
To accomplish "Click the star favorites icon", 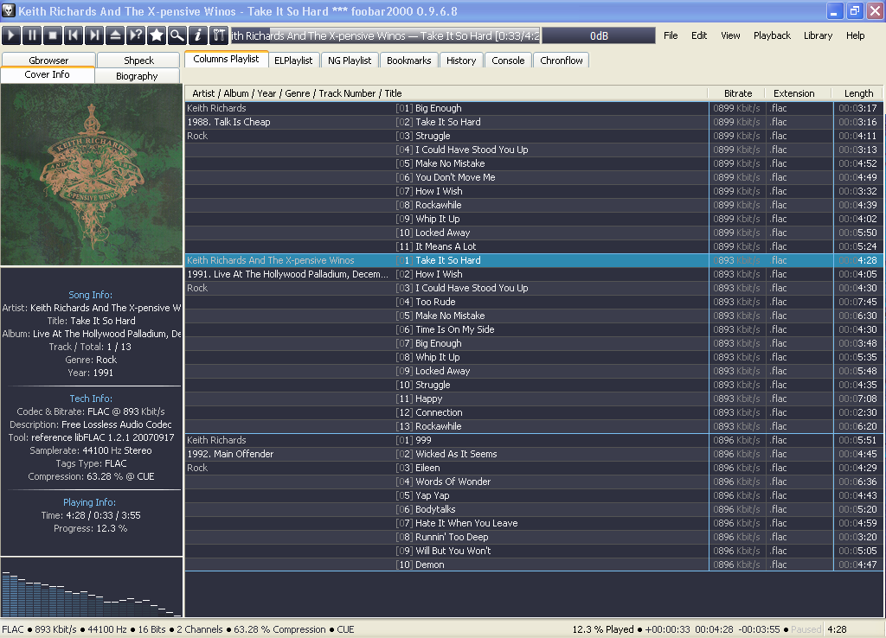I will 157,35.
